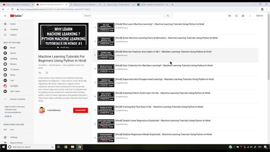The width and height of the screenshot is (270, 152).
Task: Open the Chrome profile icon
Action: [262, 9]
